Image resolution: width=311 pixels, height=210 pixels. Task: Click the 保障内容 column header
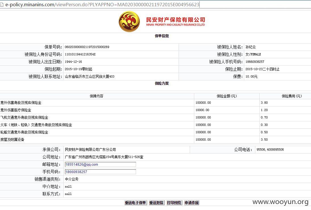97,96
